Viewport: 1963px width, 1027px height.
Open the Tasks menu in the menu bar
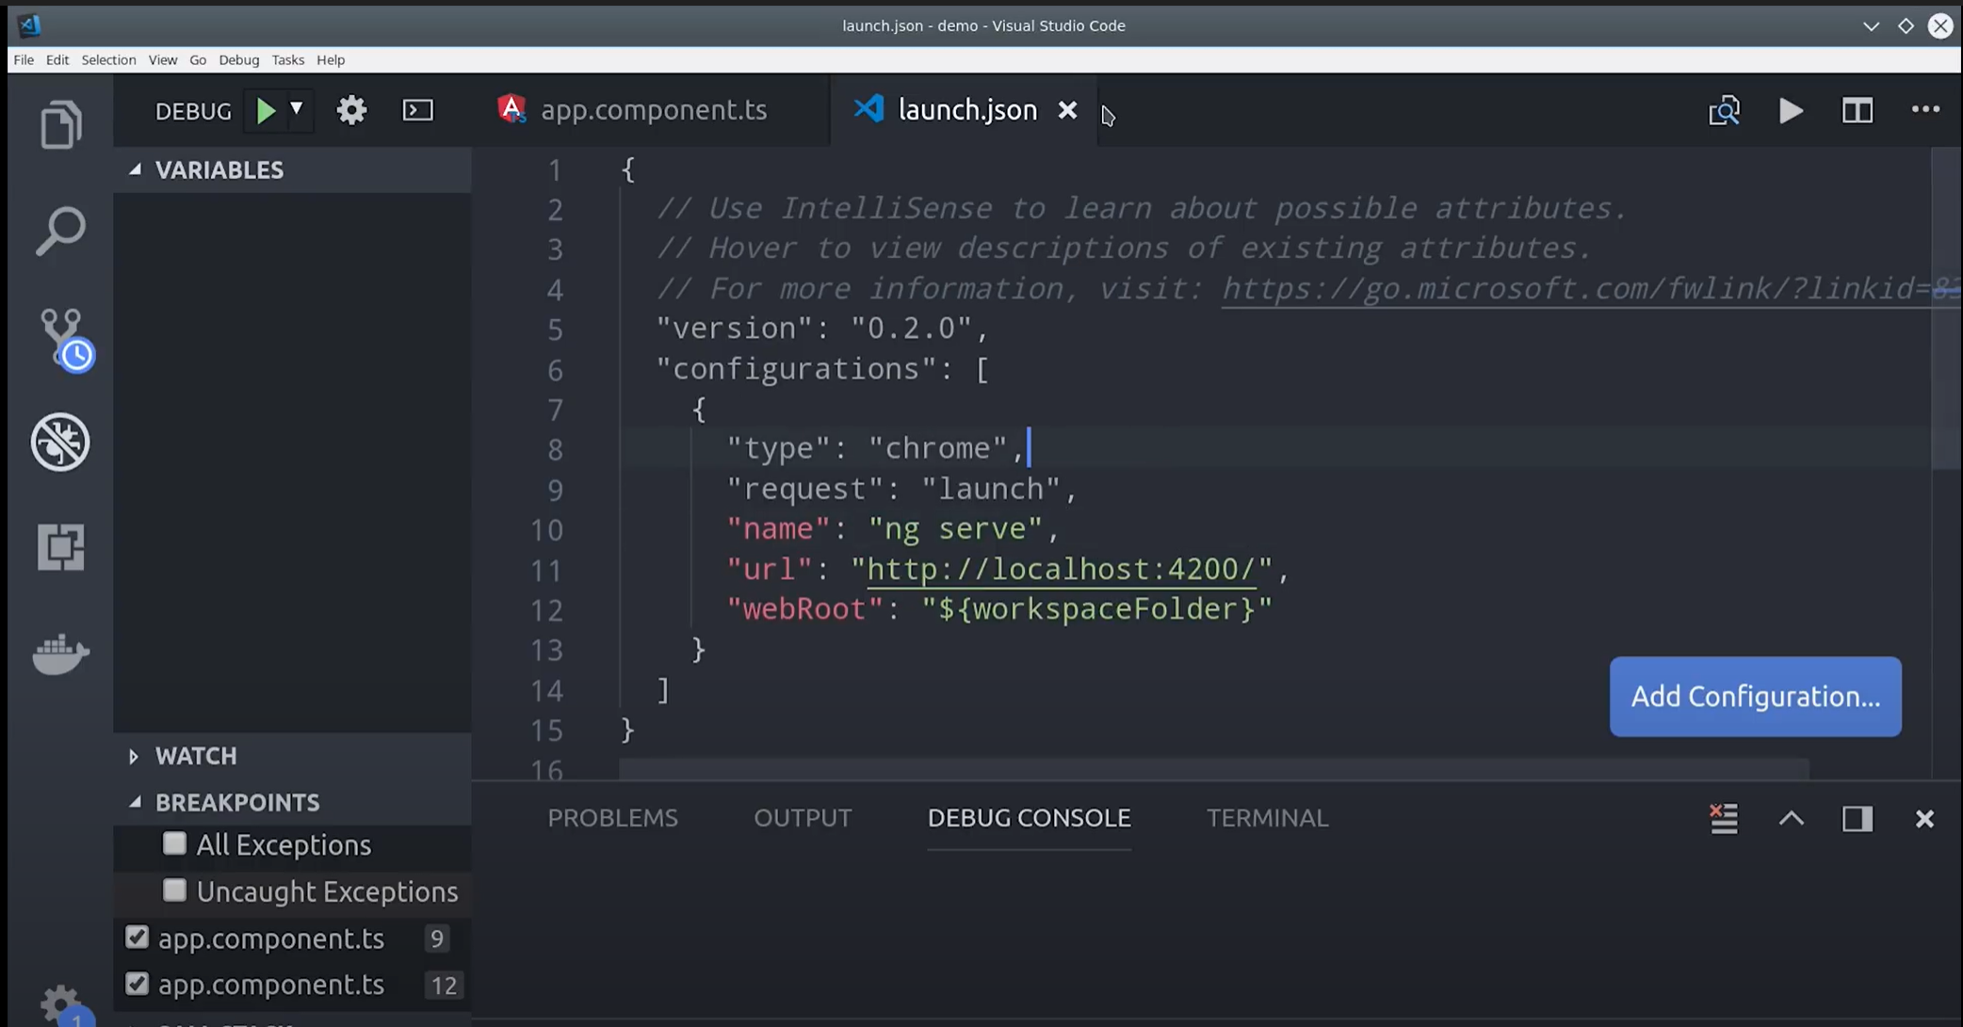(287, 60)
